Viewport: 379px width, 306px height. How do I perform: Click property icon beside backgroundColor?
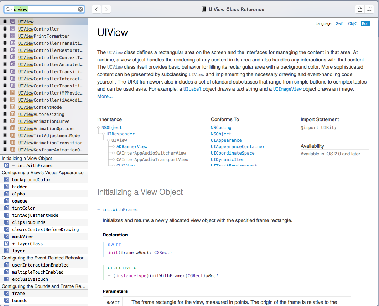[7, 179]
